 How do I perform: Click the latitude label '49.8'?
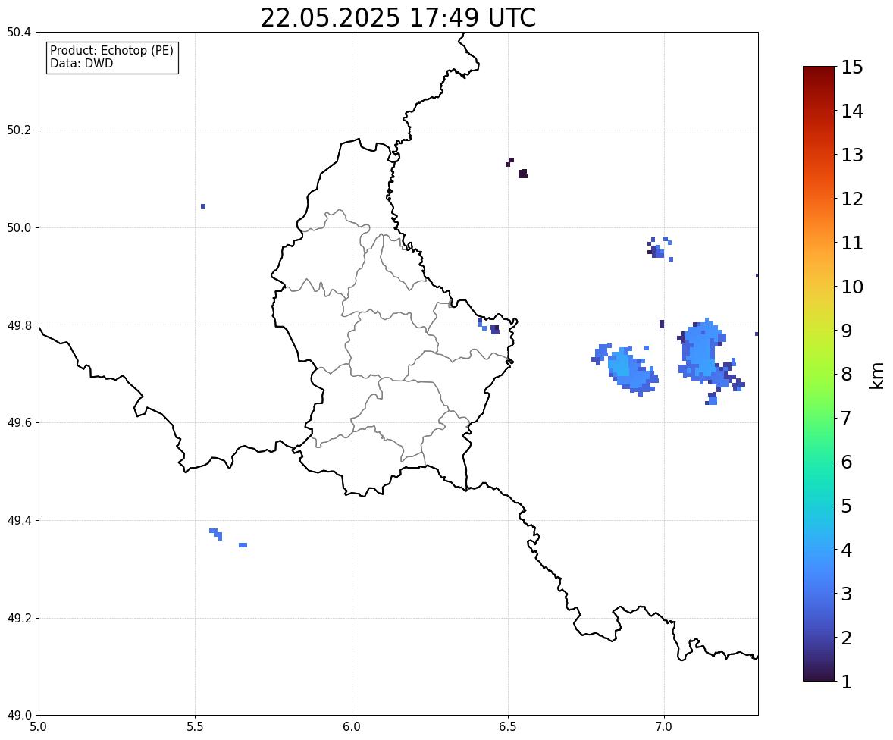tap(18, 325)
